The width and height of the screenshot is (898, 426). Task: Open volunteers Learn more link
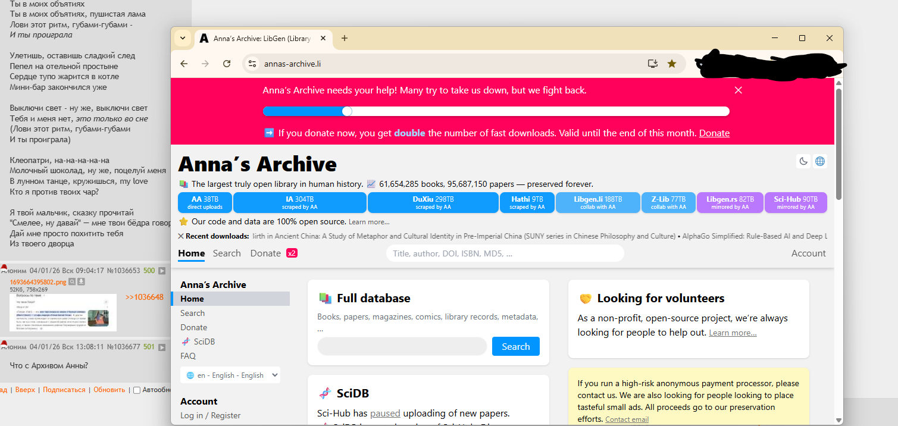pos(733,333)
